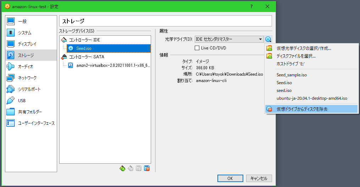Choose ディスクファイルを選択... menu entry
The image size is (360, 187).
click(x=311, y=56)
